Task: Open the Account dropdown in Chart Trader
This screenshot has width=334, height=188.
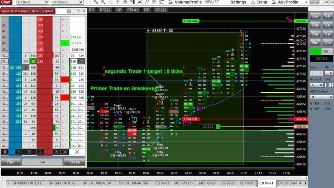Action: click(x=316, y=85)
